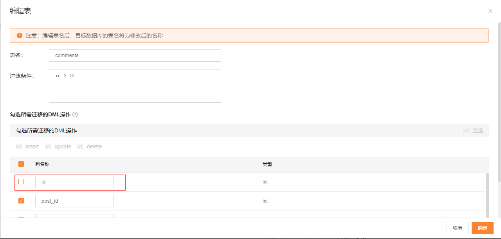The width and height of the screenshot is (501, 239).
Task: Click the 确定 button
Action: pyautogui.click(x=483, y=228)
